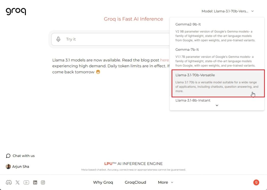Open the Discord social icon

(x=9, y=182)
